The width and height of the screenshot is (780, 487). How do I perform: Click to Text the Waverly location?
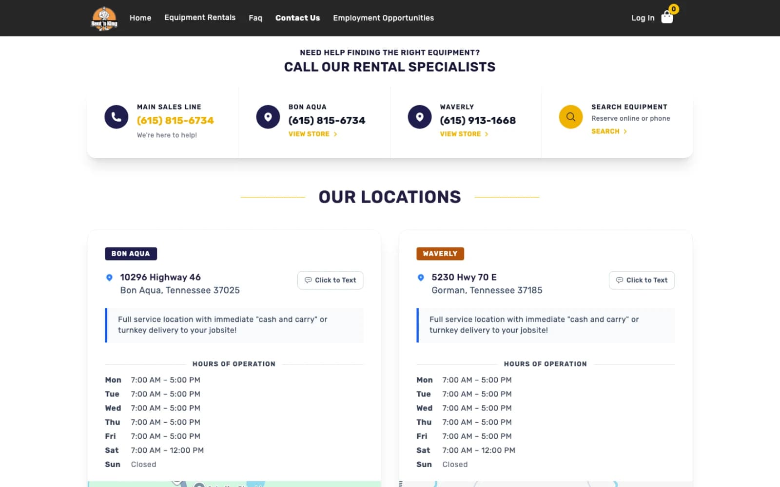[642, 280]
